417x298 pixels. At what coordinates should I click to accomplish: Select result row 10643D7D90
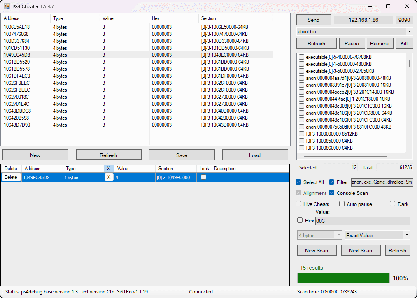click(137, 125)
